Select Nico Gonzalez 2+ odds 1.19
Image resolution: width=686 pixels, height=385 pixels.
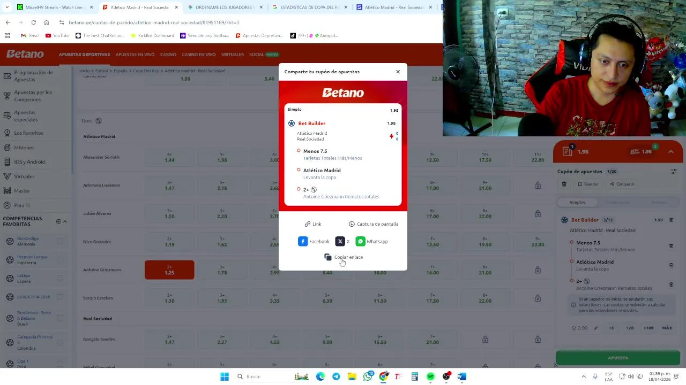coord(169,242)
